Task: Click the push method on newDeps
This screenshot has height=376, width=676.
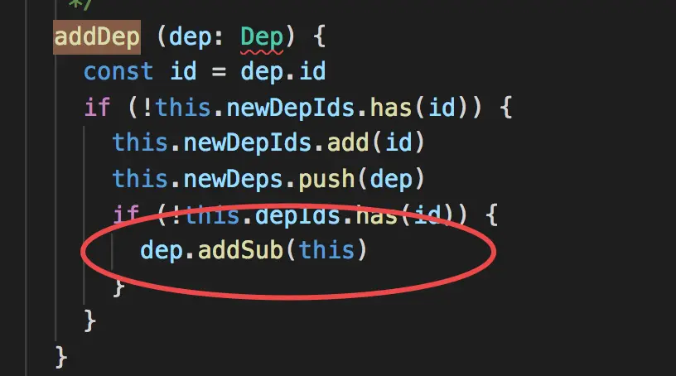Action: tap(326, 179)
